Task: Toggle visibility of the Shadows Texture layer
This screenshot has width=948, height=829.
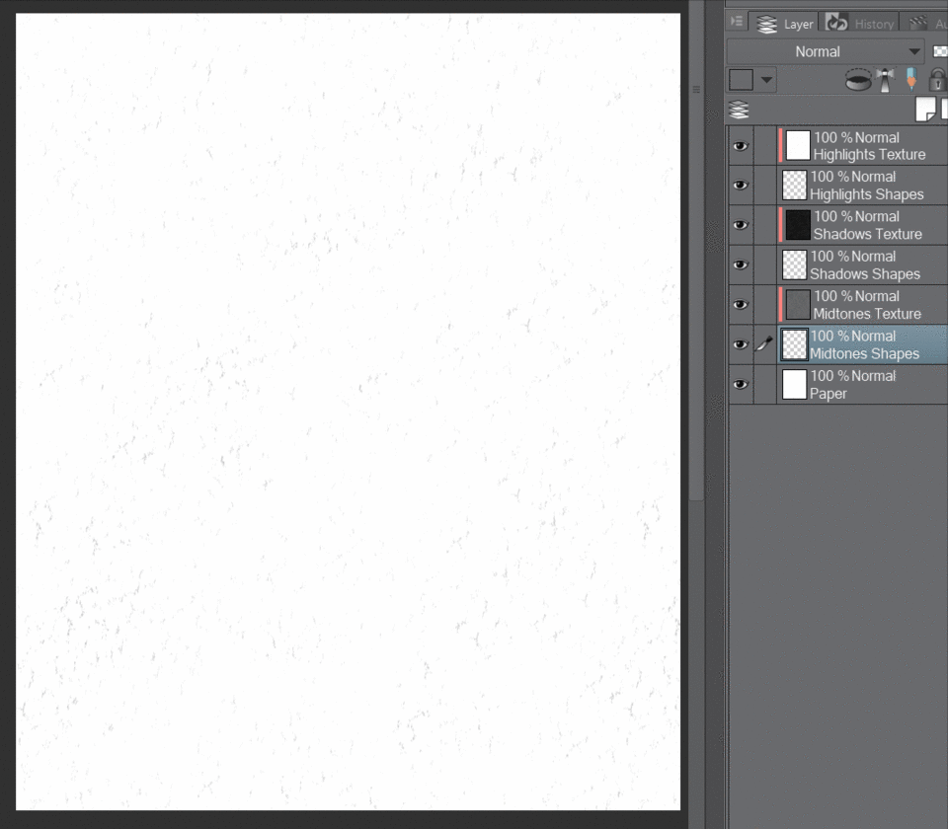Action: pyautogui.click(x=740, y=225)
